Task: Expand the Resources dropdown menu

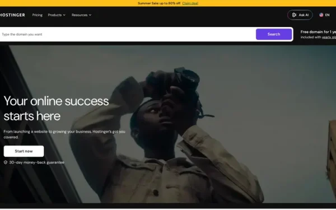Action: click(81, 15)
